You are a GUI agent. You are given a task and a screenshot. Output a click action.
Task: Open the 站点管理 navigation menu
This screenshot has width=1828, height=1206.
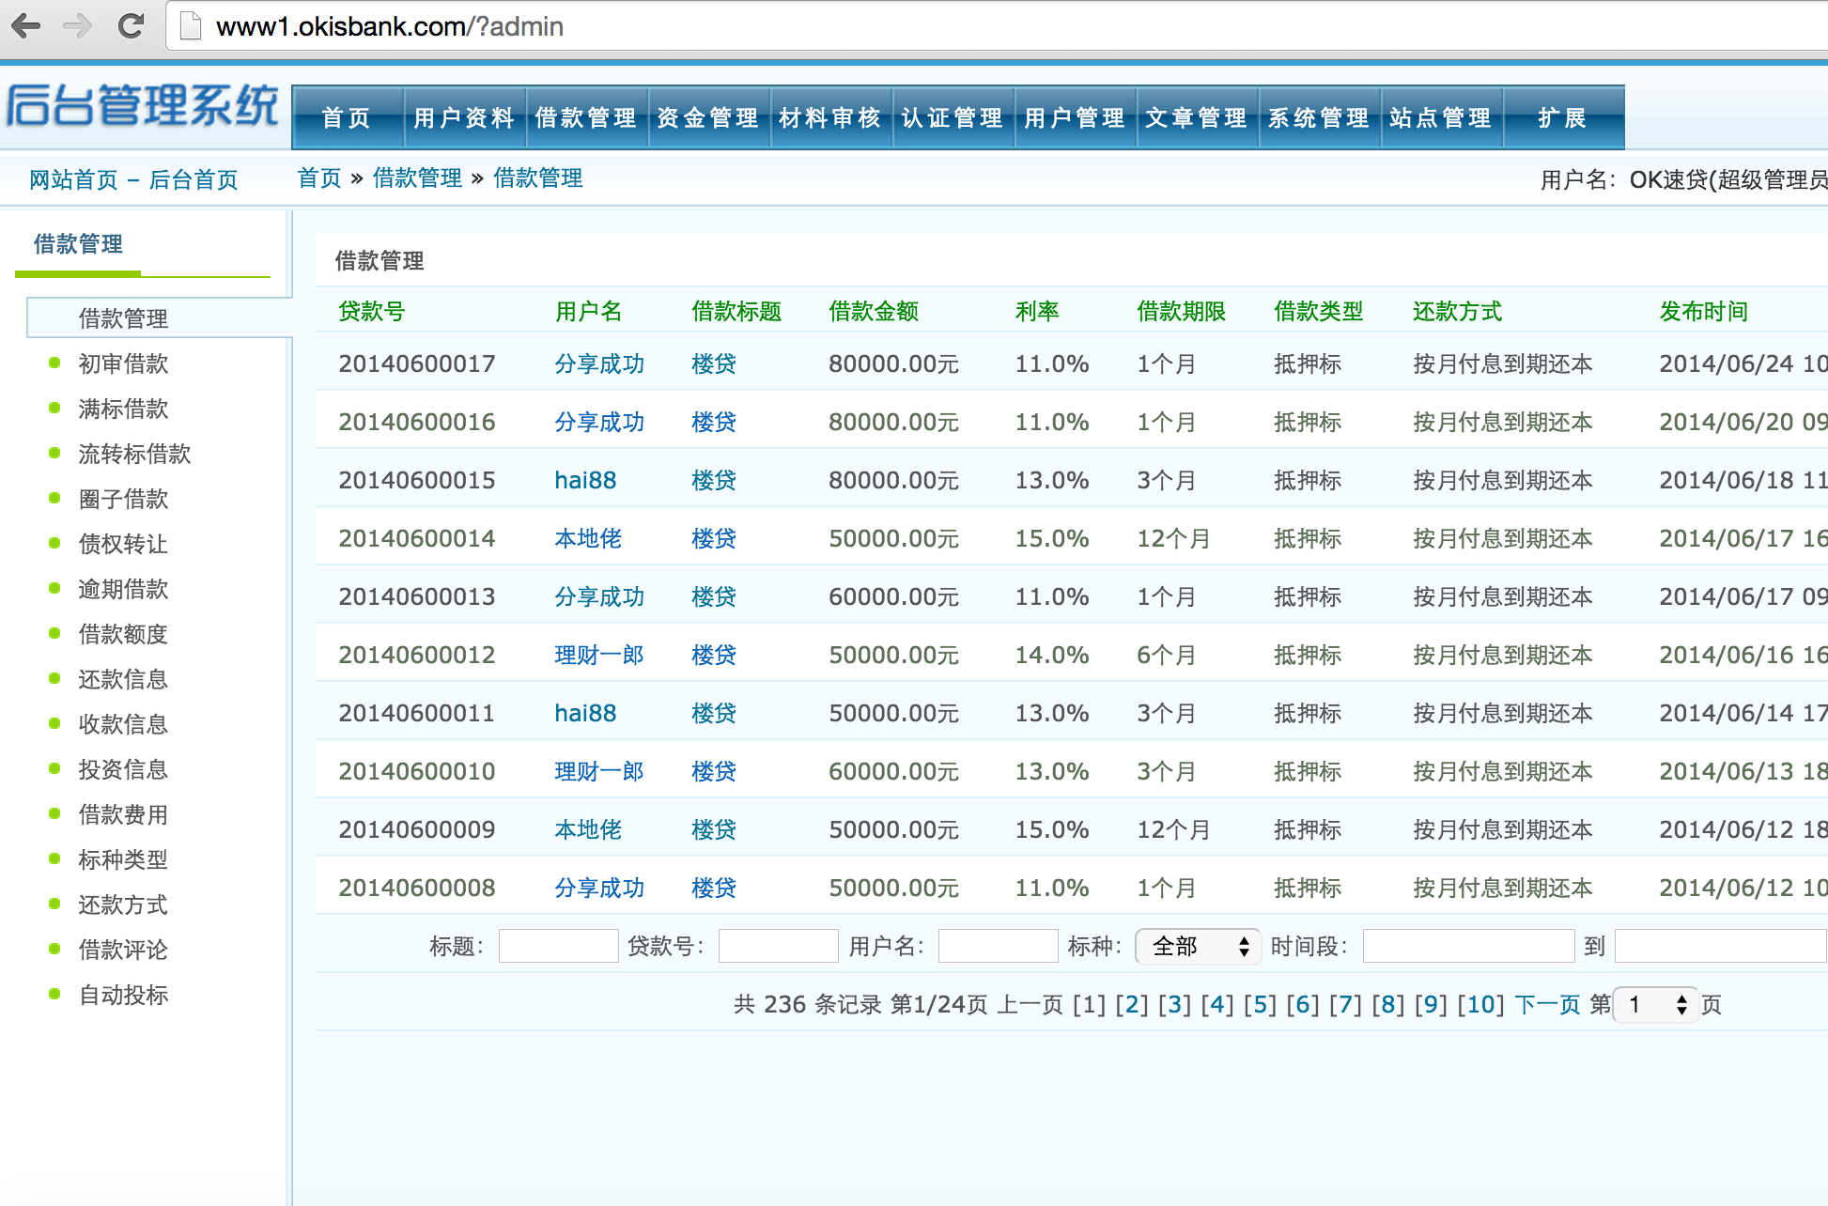1442,117
